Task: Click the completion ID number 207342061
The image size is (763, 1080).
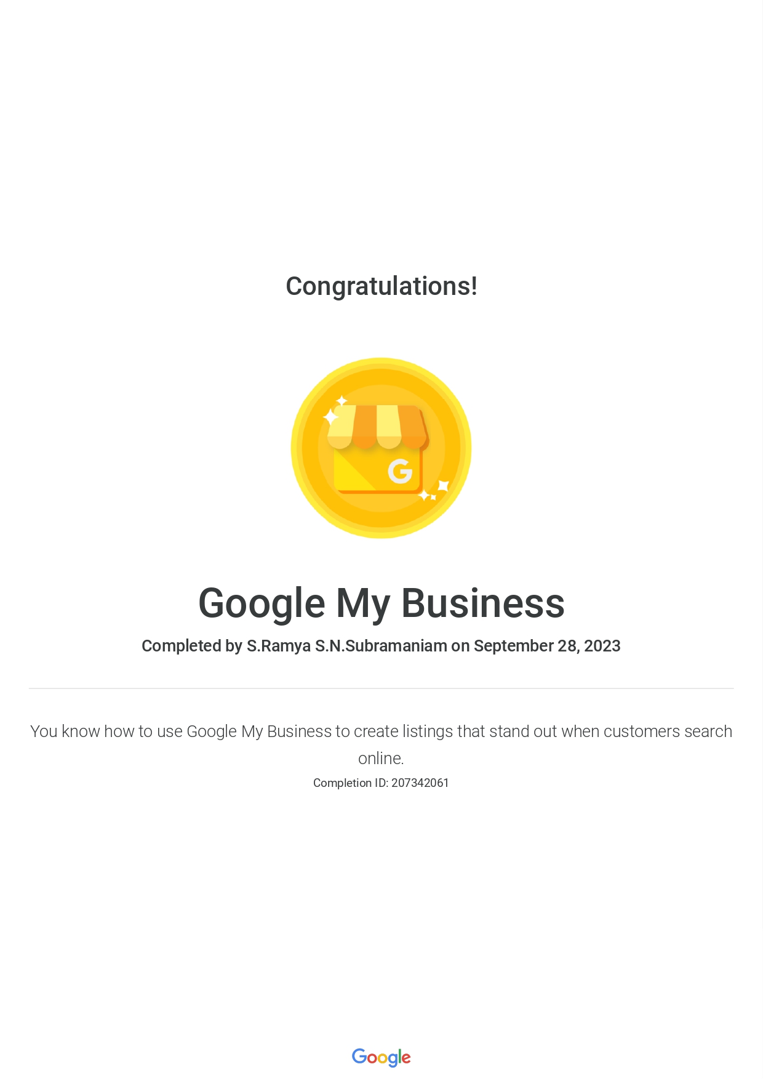Action: point(420,783)
